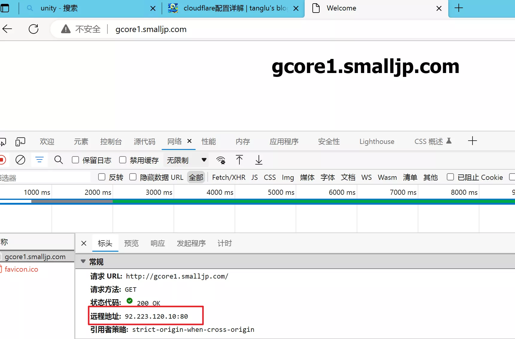Select the favicon.ico request entry

tap(22, 269)
